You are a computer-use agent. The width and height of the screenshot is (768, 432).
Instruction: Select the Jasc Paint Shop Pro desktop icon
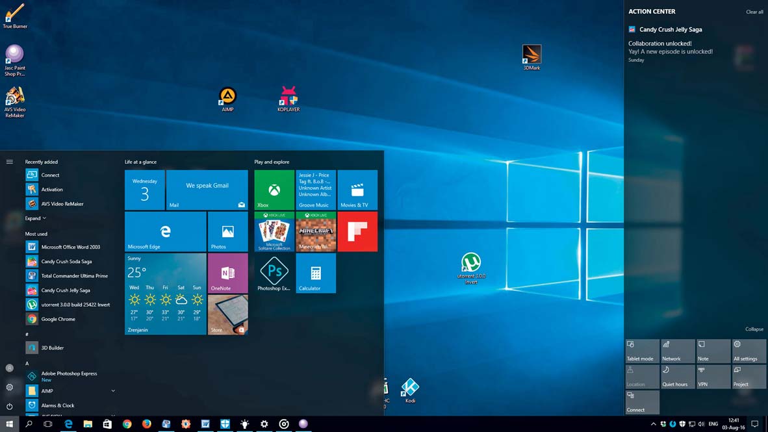pyautogui.click(x=15, y=60)
